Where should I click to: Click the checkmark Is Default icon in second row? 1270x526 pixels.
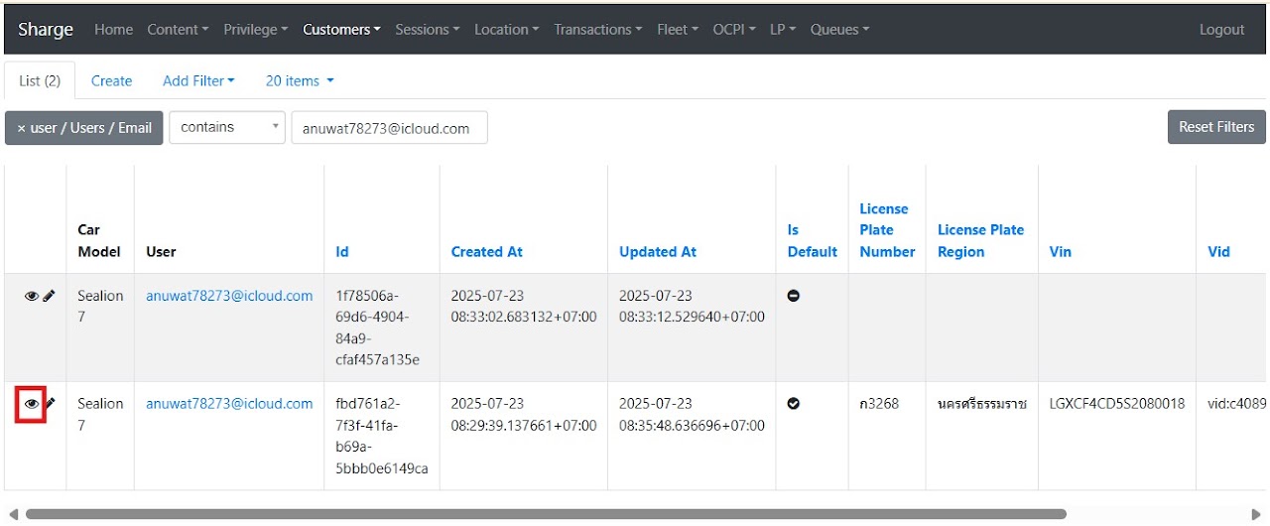coord(794,404)
